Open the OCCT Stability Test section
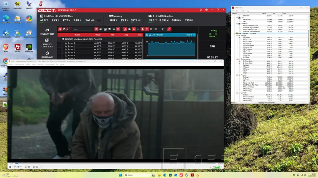The width and height of the screenshot is (318, 178). coord(47,32)
